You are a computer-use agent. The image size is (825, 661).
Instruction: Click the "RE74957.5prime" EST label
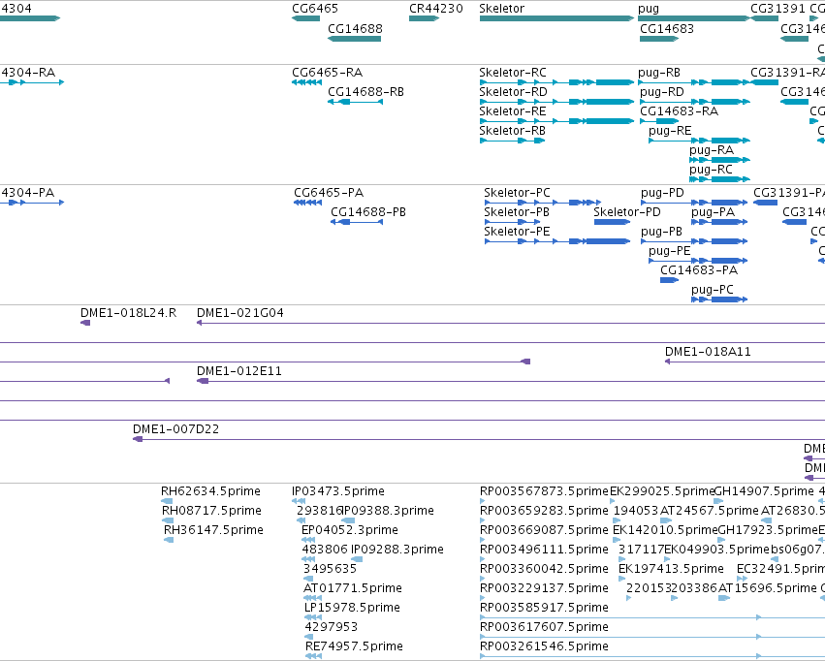pos(354,646)
